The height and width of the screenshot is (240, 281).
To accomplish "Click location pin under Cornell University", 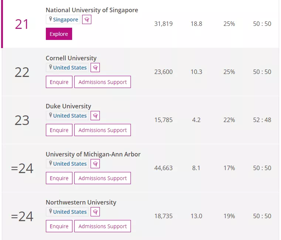I will tap(50, 67).
